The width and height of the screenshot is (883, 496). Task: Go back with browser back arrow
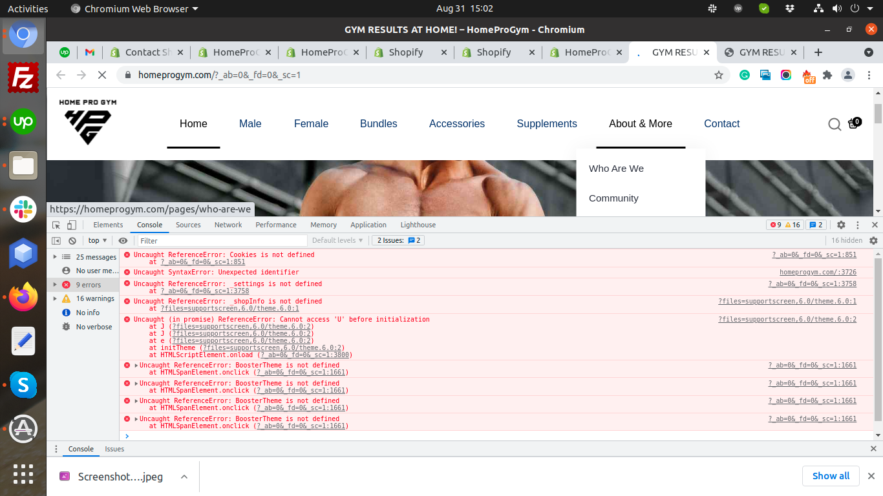coord(61,75)
